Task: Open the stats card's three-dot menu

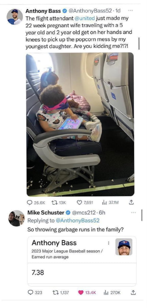Action: pyautogui.click(x=108, y=243)
